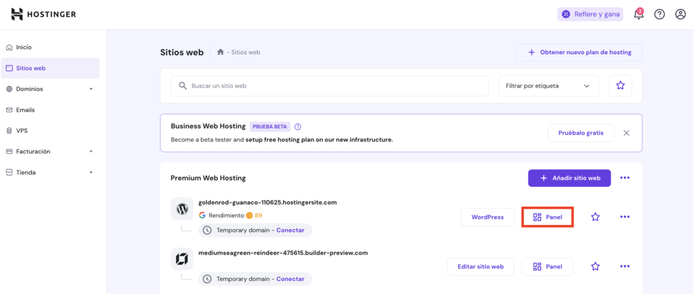Open the Filtrar por etiqueta dropdown
Viewport: 693px width, 294px height.
pyautogui.click(x=548, y=86)
